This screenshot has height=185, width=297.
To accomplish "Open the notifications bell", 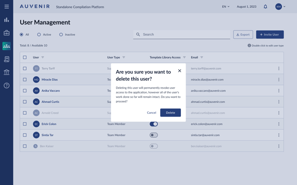I will [x=265, y=6].
